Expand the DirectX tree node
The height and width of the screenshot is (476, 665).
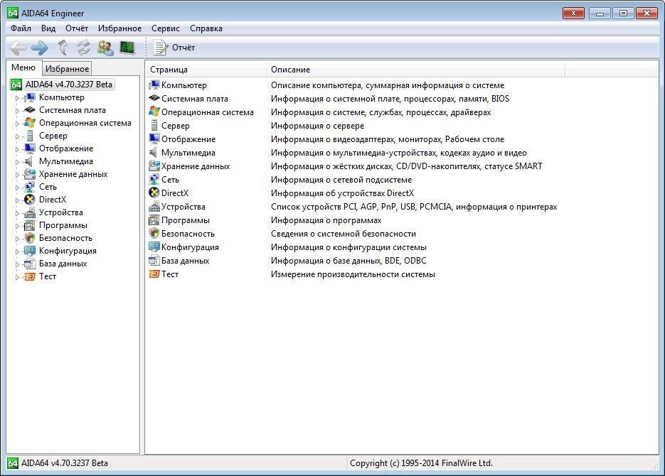coord(17,200)
